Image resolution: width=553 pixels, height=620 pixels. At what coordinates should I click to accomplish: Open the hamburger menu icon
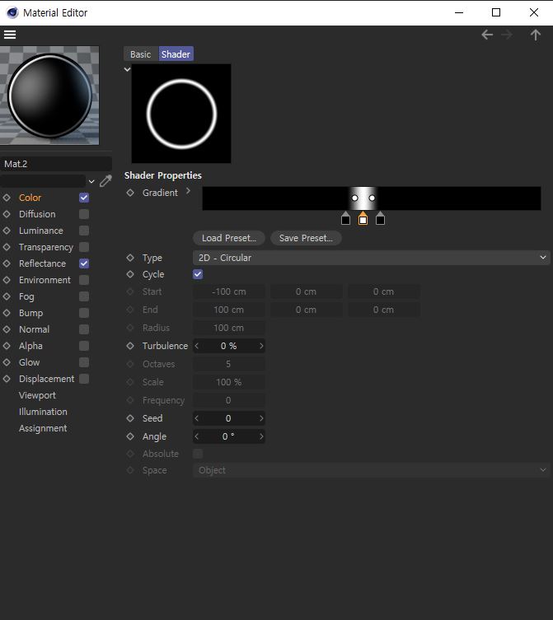[10, 35]
